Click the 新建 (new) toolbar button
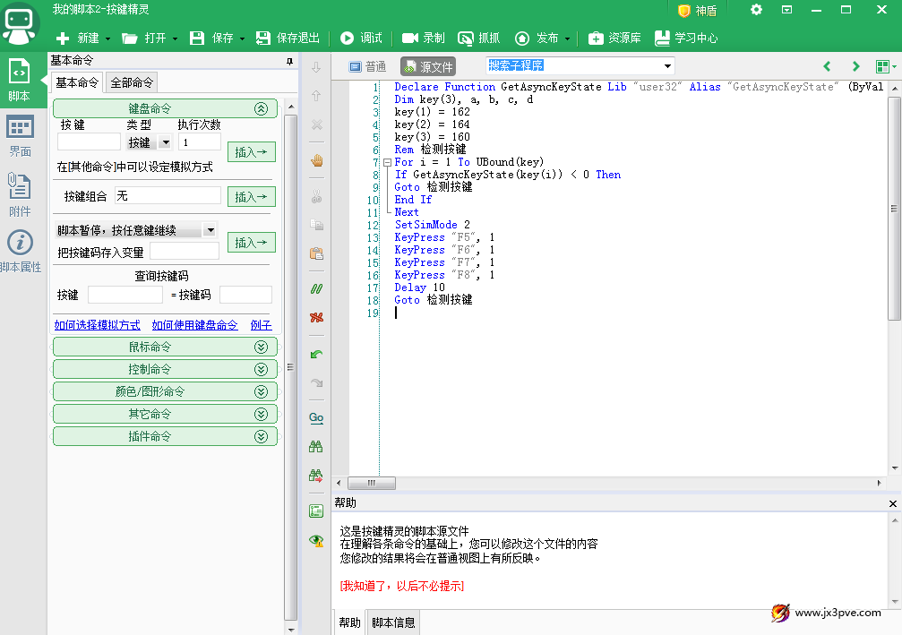This screenshot has height=635, width=902. click(x=78, y=38)
